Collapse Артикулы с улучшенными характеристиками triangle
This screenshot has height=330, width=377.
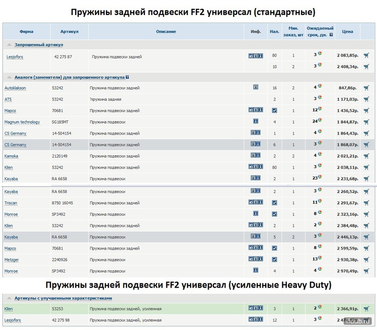click(x=9, y=298)
